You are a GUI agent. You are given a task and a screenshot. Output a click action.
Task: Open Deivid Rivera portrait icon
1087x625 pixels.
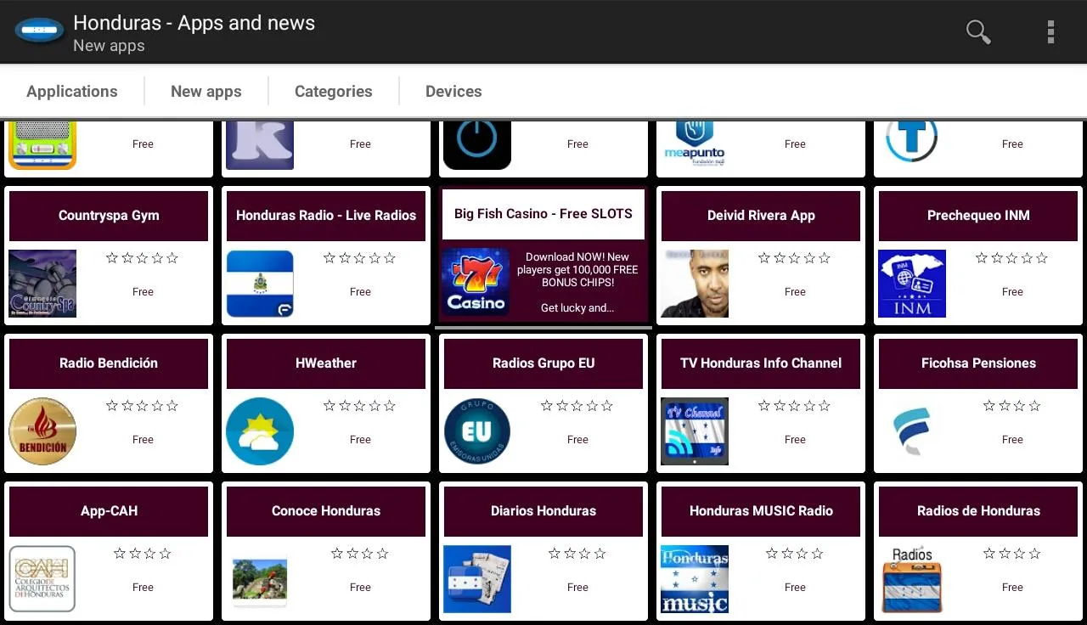pos(695,284)
